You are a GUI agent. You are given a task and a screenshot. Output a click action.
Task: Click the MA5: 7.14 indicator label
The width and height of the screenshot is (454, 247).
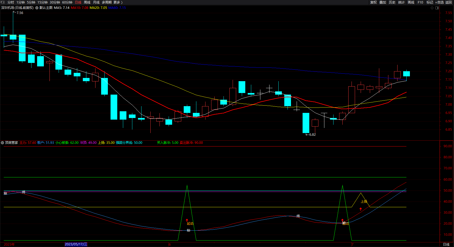point(62,8)
